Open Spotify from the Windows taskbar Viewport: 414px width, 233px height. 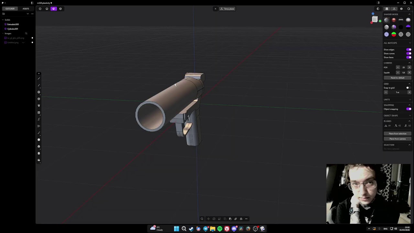click(220, 229)
